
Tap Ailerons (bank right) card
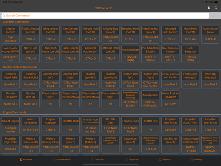(x=30, y=80)
